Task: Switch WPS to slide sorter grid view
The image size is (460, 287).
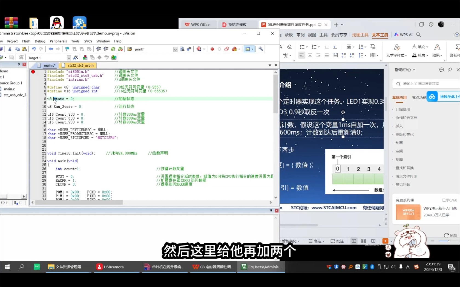Action: coord(363,241)
